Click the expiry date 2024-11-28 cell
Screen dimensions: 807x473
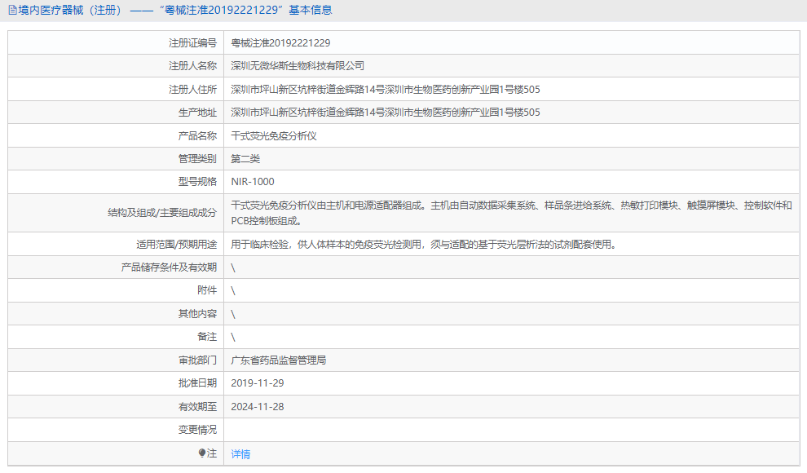click(x=261, y=405)
